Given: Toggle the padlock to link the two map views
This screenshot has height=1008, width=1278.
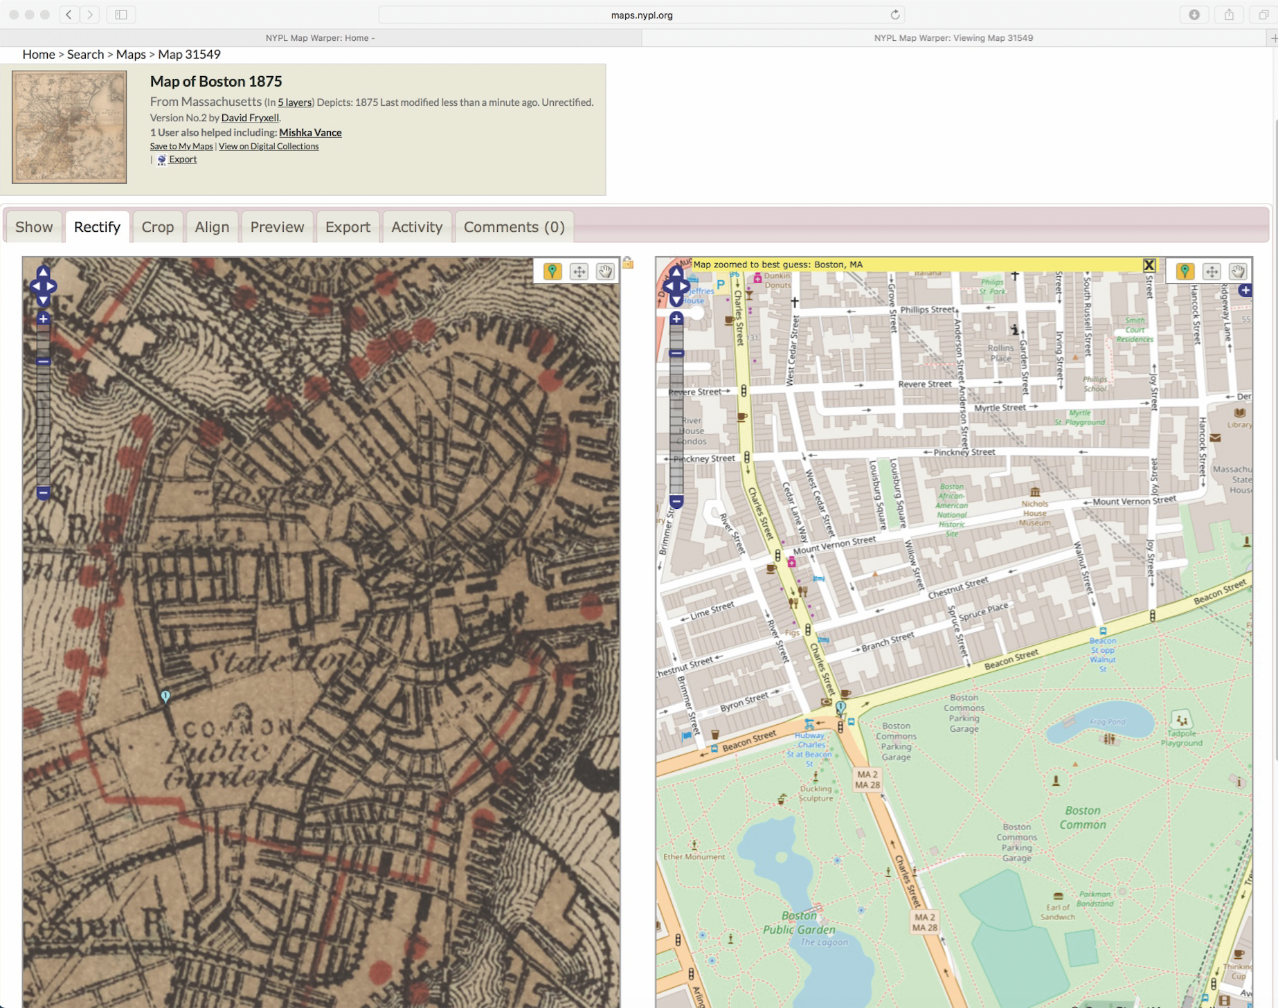Looking at the screenshot, I should click(x=627, y=263).
